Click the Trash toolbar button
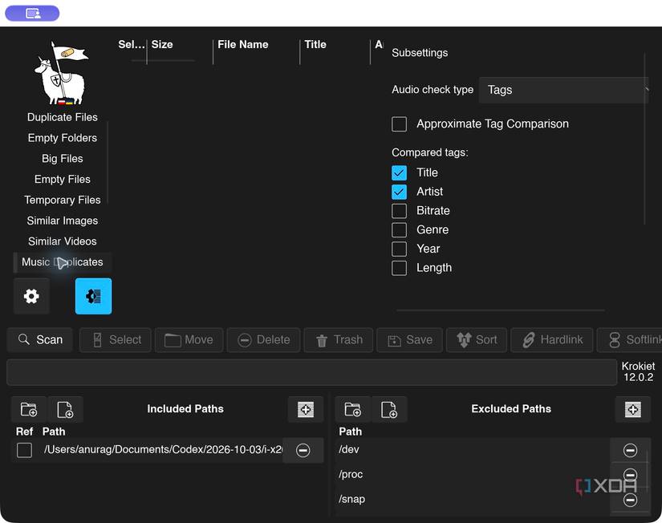Image resolution: width=662 pixels, height=523 pixels. [339, 340]
